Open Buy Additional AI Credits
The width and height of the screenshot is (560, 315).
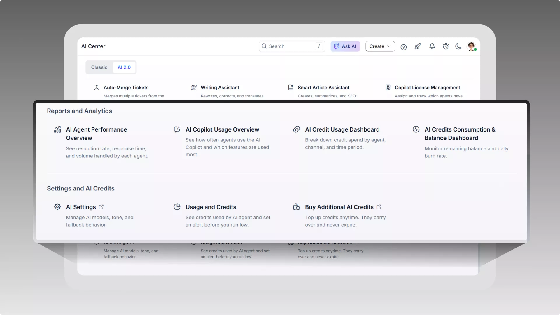point(339,207)
